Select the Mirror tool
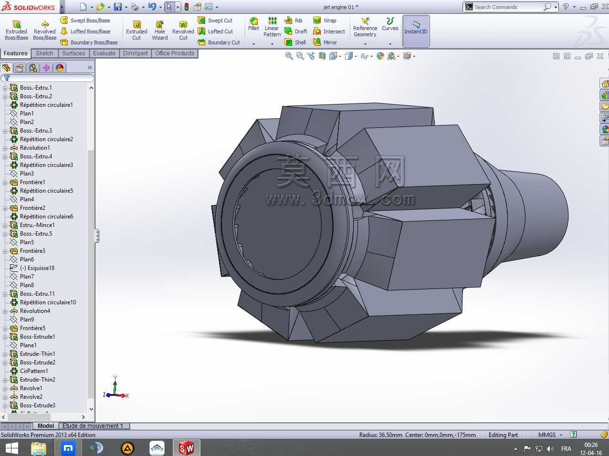The image size is (609, 456). [x=325, y=42]
